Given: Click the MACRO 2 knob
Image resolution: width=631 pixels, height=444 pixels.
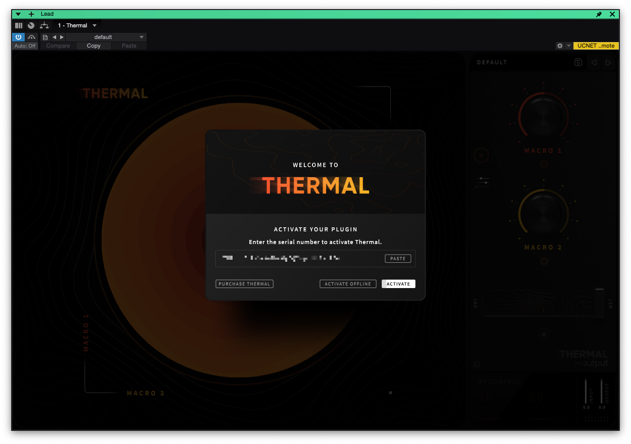Looking at the screenshot, I should (543, 214).
